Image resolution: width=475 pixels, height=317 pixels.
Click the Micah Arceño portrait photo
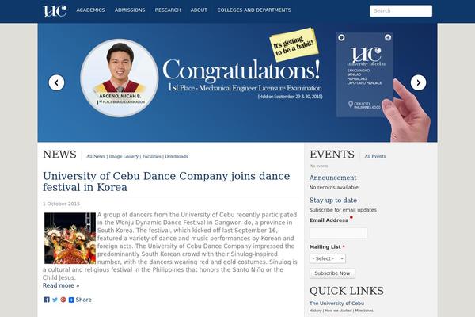(120, 78)
